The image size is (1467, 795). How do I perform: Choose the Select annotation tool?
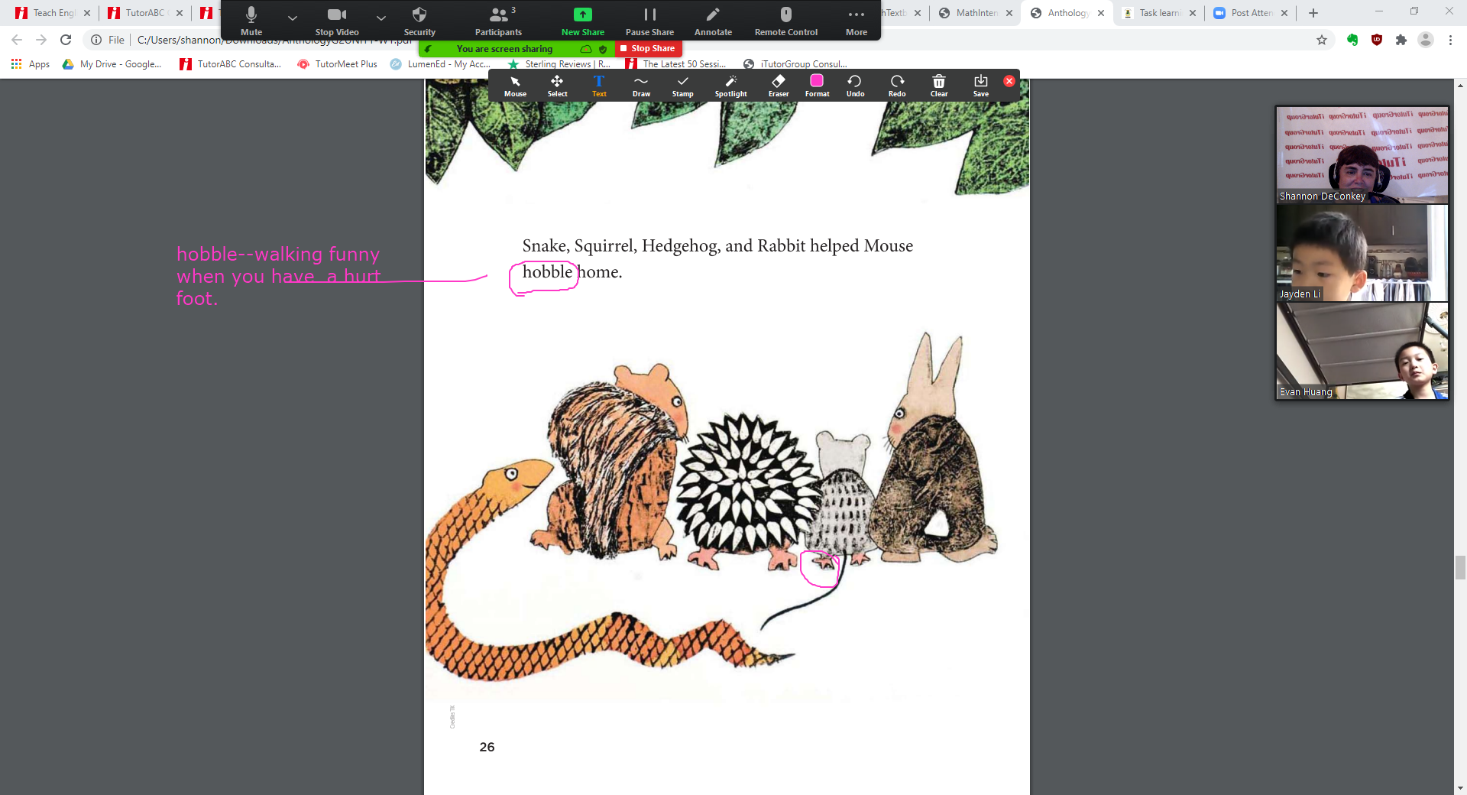557,86
